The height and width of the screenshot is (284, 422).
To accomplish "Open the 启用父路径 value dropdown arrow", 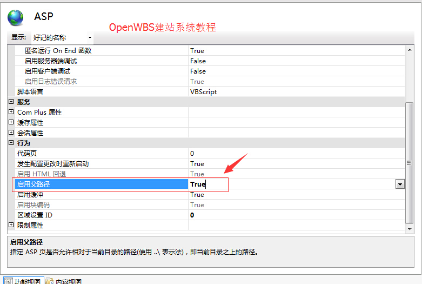I will pyautogui.click(x=400, y=184).
